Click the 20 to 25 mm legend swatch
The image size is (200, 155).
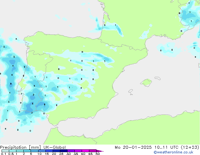pos(56,151)
